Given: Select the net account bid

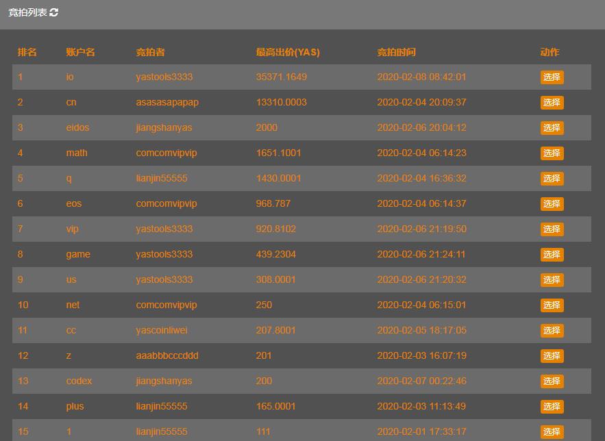Looking at the screenshot, I should click(x=552, y=305).
